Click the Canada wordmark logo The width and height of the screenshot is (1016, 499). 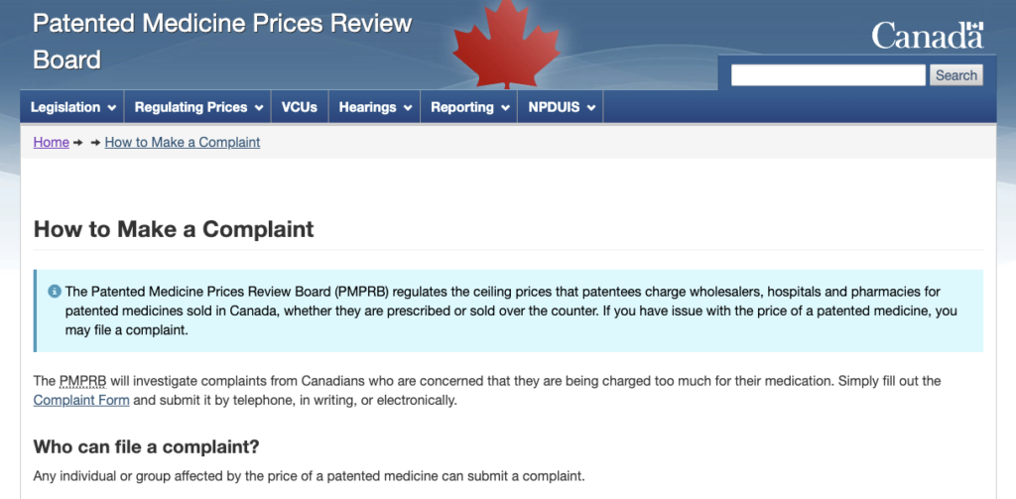point(928,35)
